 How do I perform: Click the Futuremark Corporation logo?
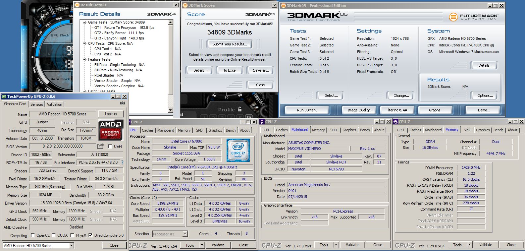474,17
